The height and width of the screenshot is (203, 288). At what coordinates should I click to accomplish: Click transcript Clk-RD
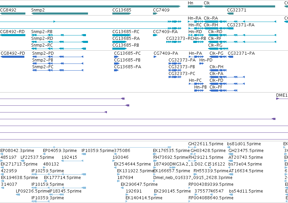pos(215,32)
